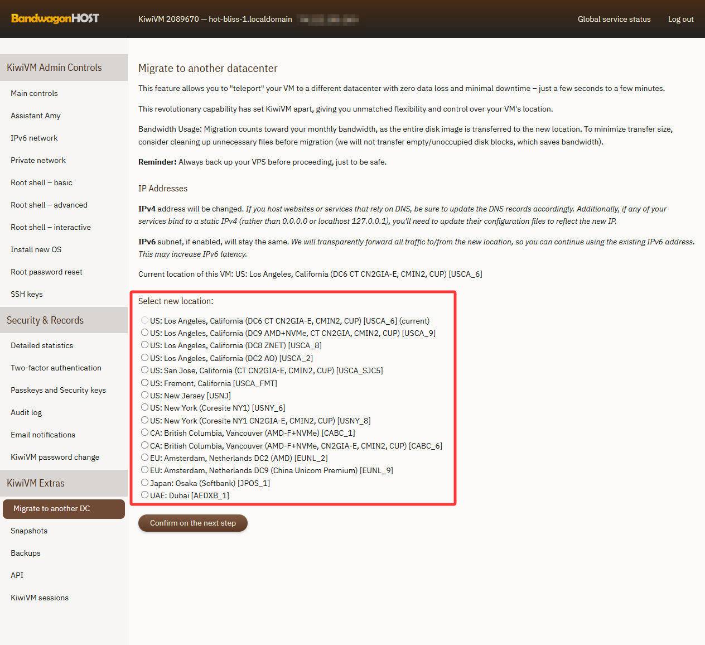This screenshot has width=705, height=645.
Task: Log out of KiwiVM
Action: 680,19
